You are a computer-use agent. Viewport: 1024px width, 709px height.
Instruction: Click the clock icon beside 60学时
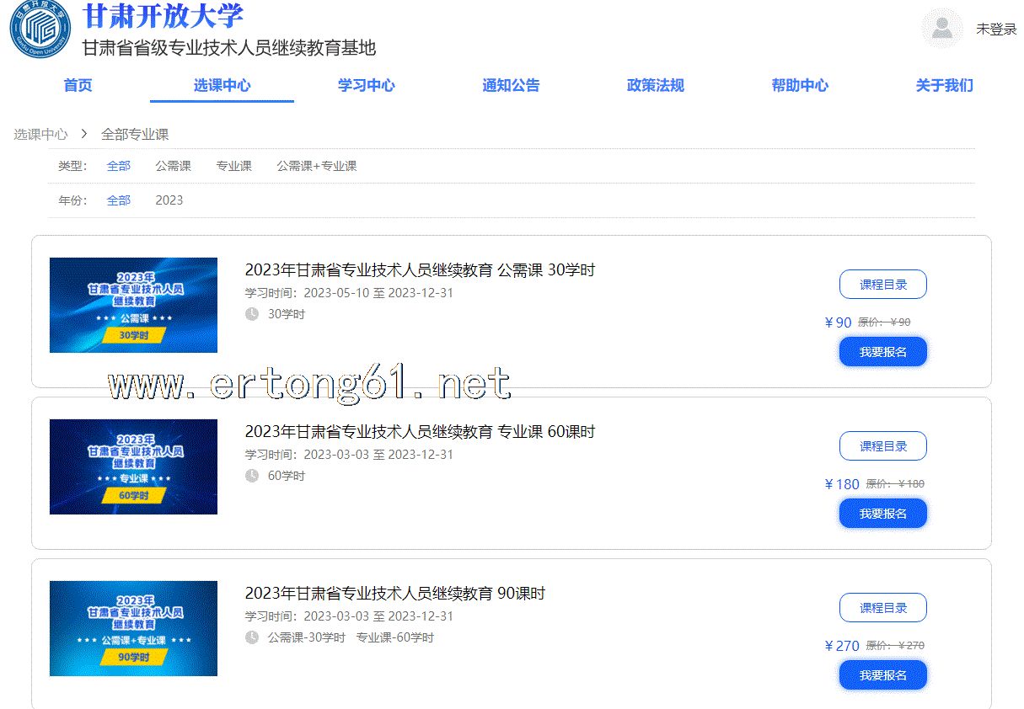[x=252, y=476]
